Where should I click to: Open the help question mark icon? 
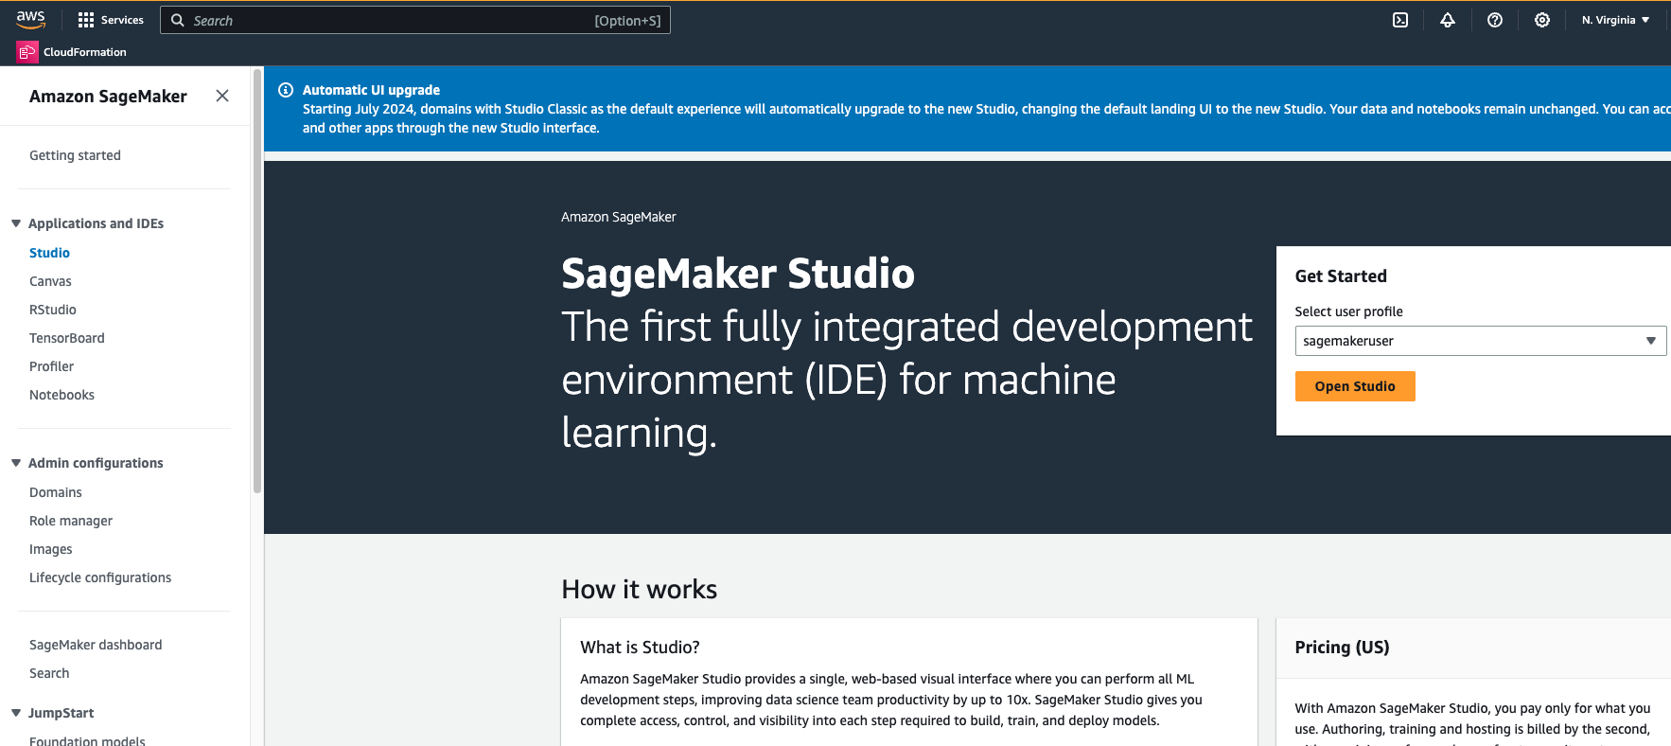pyautogui.click(x=1495, y=20)
